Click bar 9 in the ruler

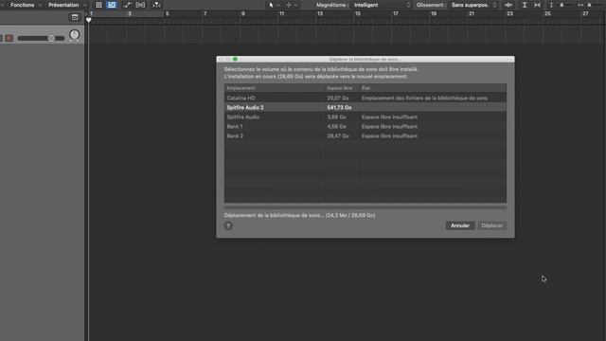(x=243, y=14)
